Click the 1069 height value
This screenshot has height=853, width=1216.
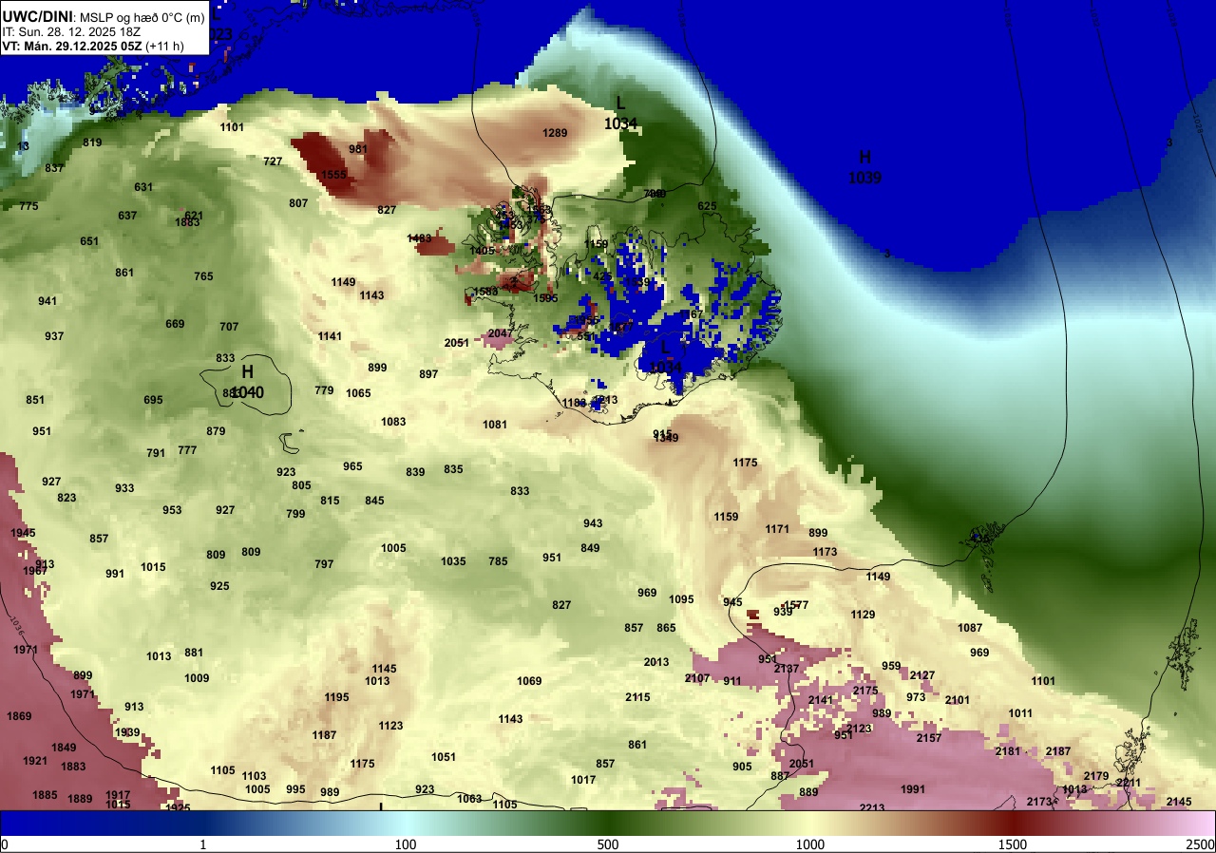529,681
